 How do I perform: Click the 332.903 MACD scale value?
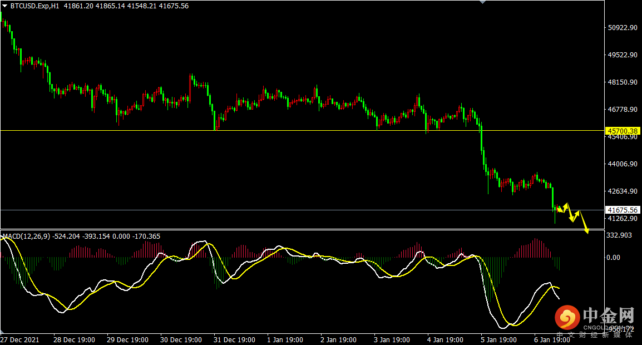[619, 235]
